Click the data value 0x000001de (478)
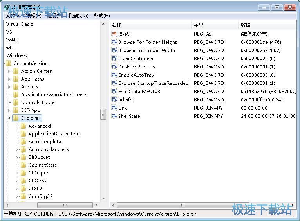The image size is (300, 221). point(261,42)
